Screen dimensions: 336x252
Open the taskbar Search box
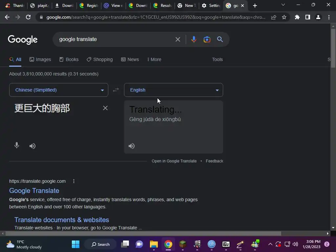[100, 244]
